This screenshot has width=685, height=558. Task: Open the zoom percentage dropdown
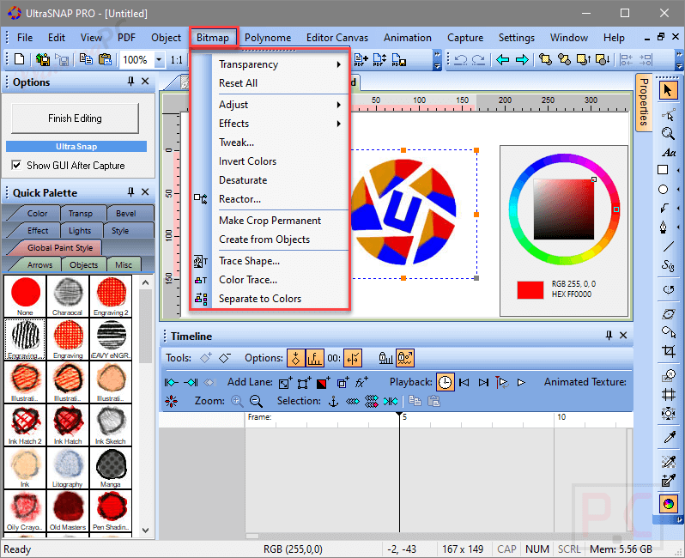[159, 59]
